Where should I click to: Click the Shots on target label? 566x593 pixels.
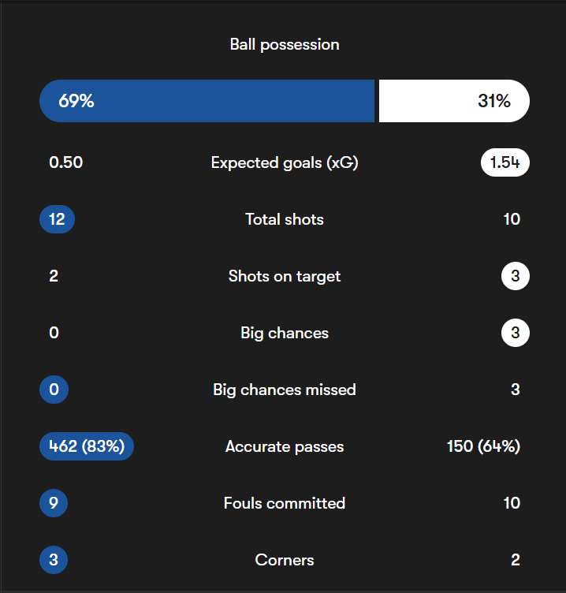[x=285, y=276]
